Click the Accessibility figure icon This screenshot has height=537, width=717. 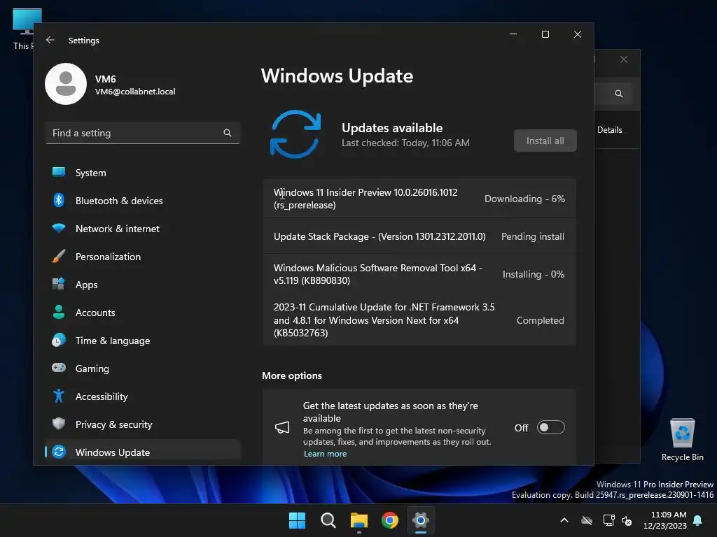click(x=59, y=396)
